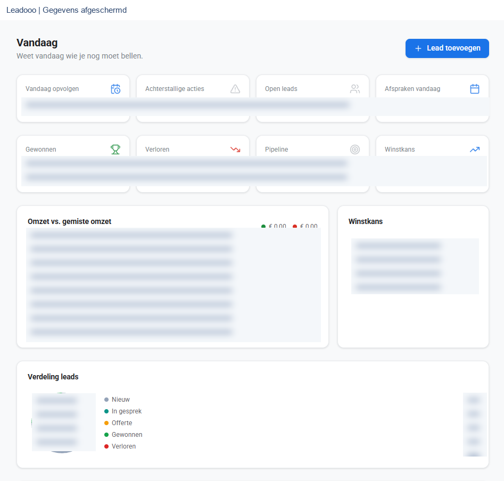504x481 pixels.
Task: Click the warning triangle icon on Achterstallige acties
Action: [x=235, y=89]
